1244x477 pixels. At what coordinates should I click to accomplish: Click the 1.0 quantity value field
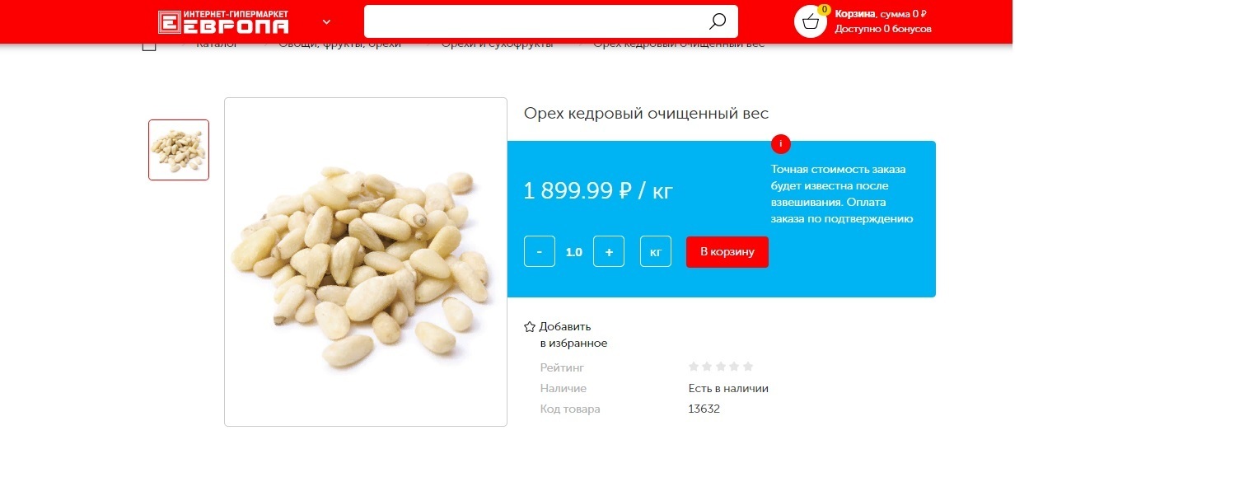574,252
